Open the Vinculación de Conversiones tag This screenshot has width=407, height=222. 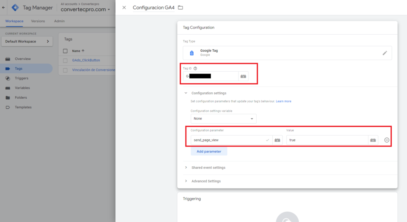(93, 70)
